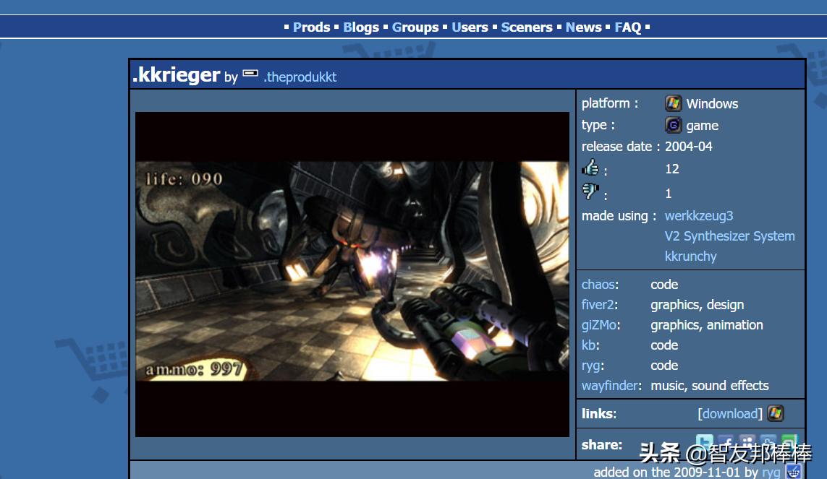Open the Users page

point(470,27)
